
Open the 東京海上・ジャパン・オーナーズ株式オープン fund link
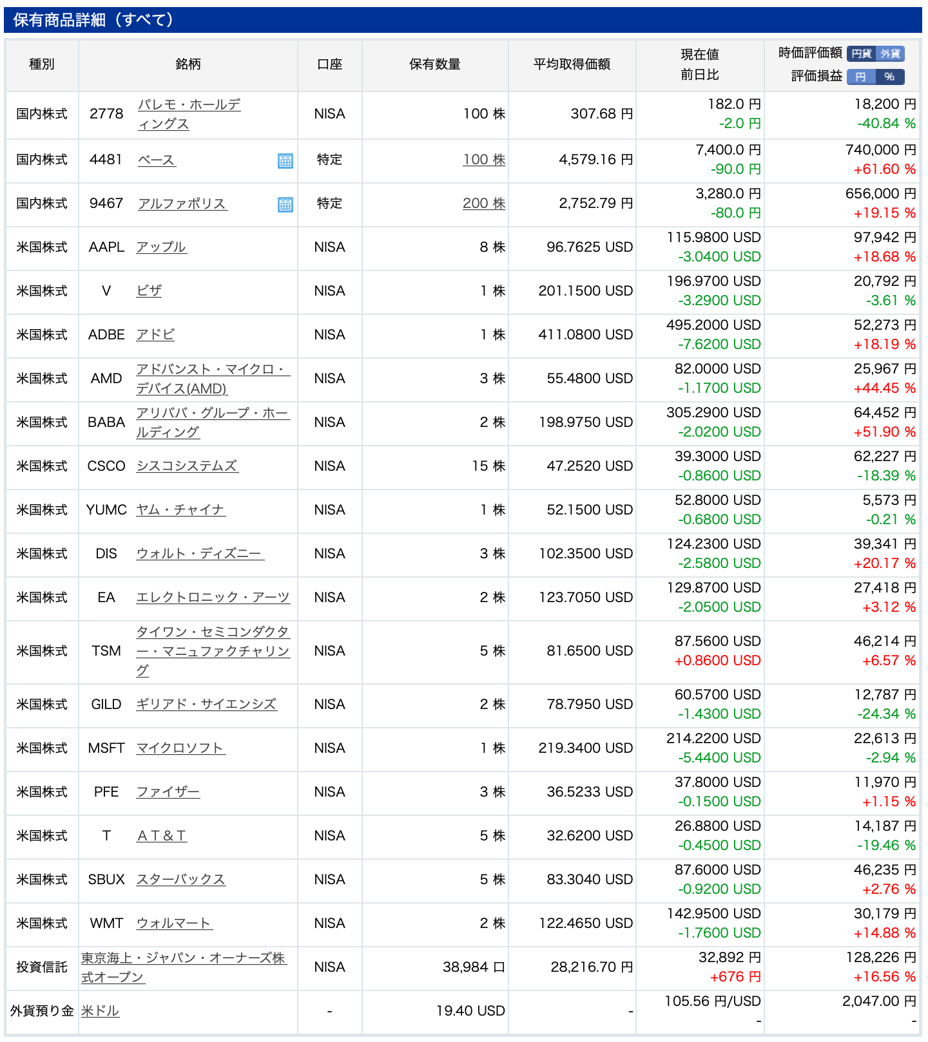[184, 967]
